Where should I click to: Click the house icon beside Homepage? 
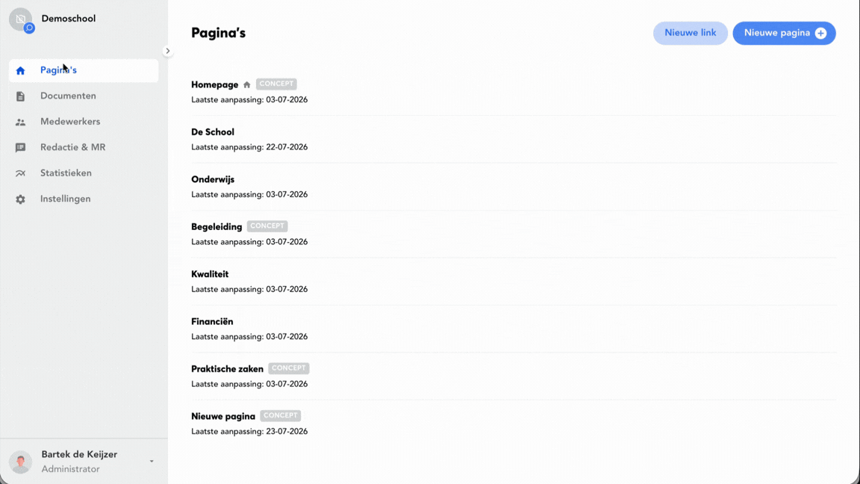[x=247, y=84]
